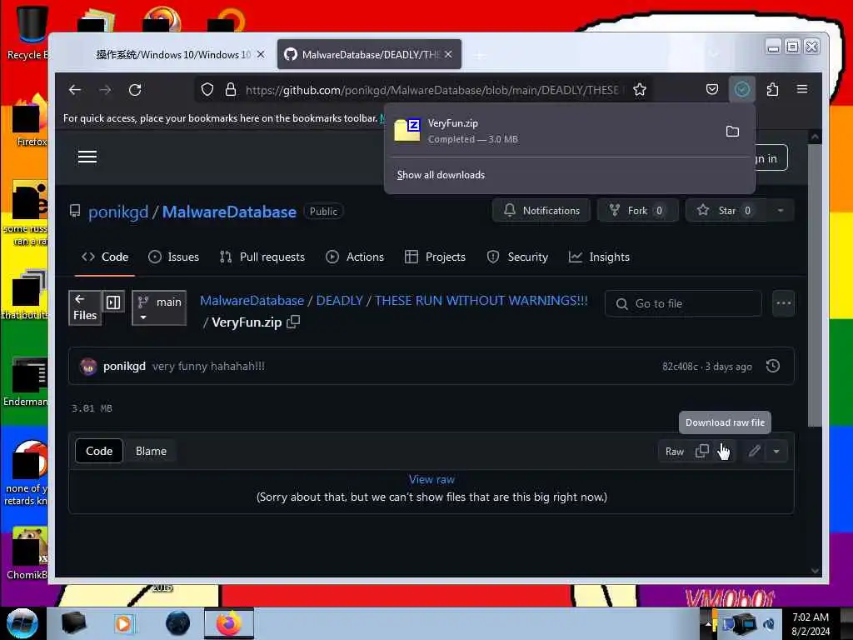Click Firefox taskbar button
The height and width of the screenshot is (640, 853).
coord(229,623)
